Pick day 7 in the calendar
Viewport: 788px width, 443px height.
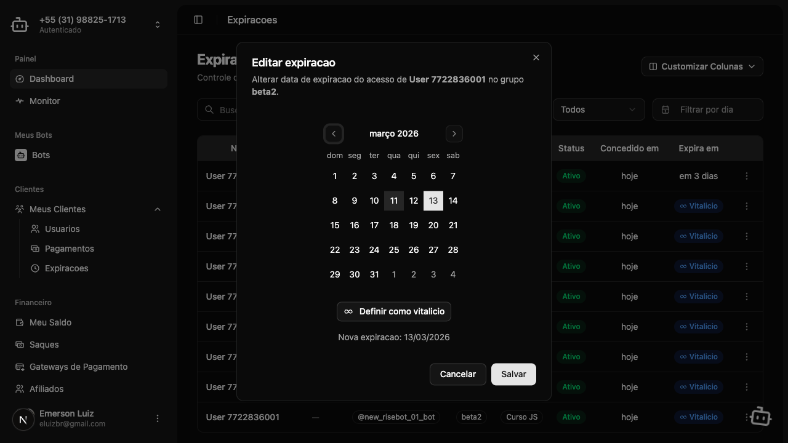(x=453, y=176)
